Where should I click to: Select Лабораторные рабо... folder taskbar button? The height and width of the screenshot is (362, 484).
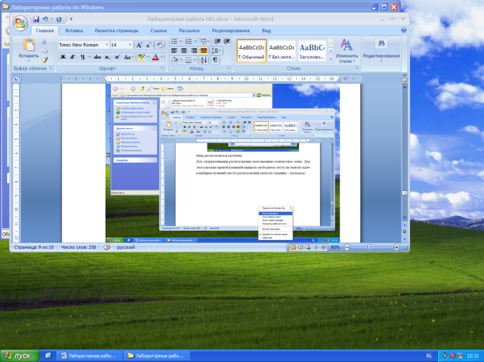click(156, 356)
